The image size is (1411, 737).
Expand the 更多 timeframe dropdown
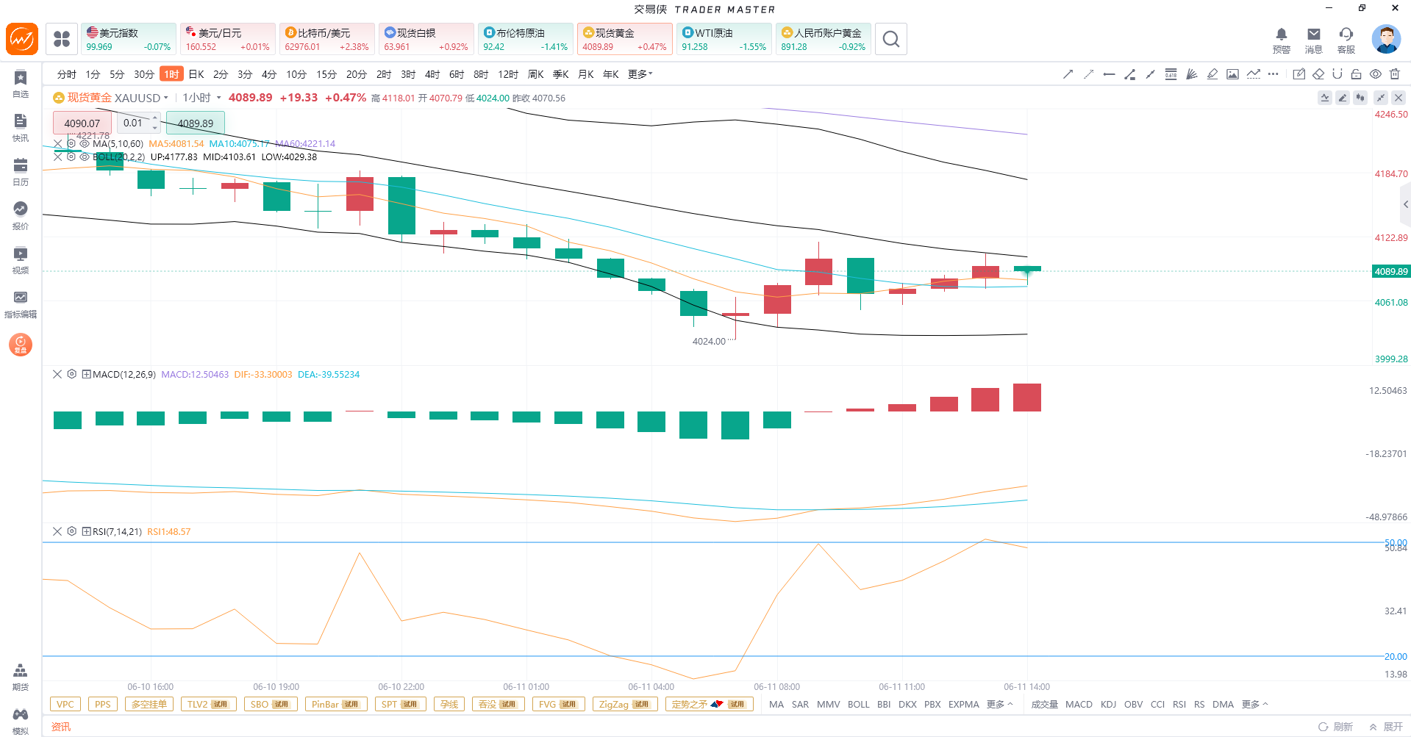pyautogui.click(x=640, y=74)
